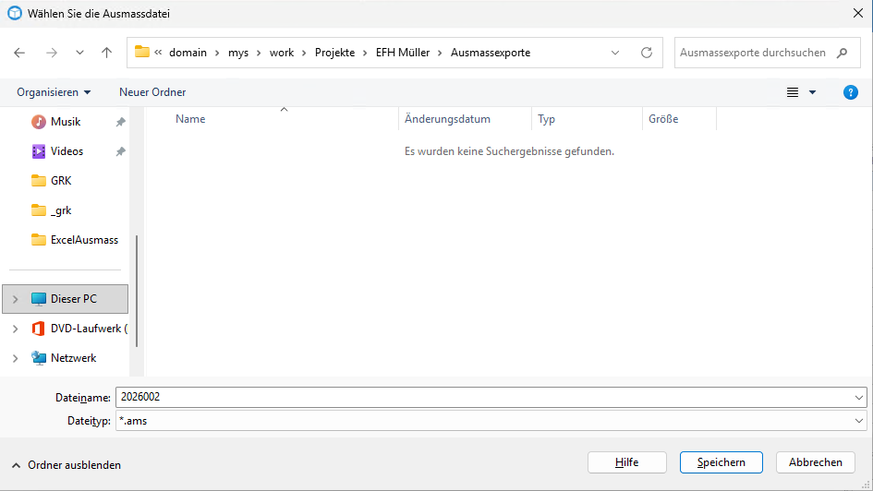
Task: Go up one folder level
Action: (x=107, y=53)
